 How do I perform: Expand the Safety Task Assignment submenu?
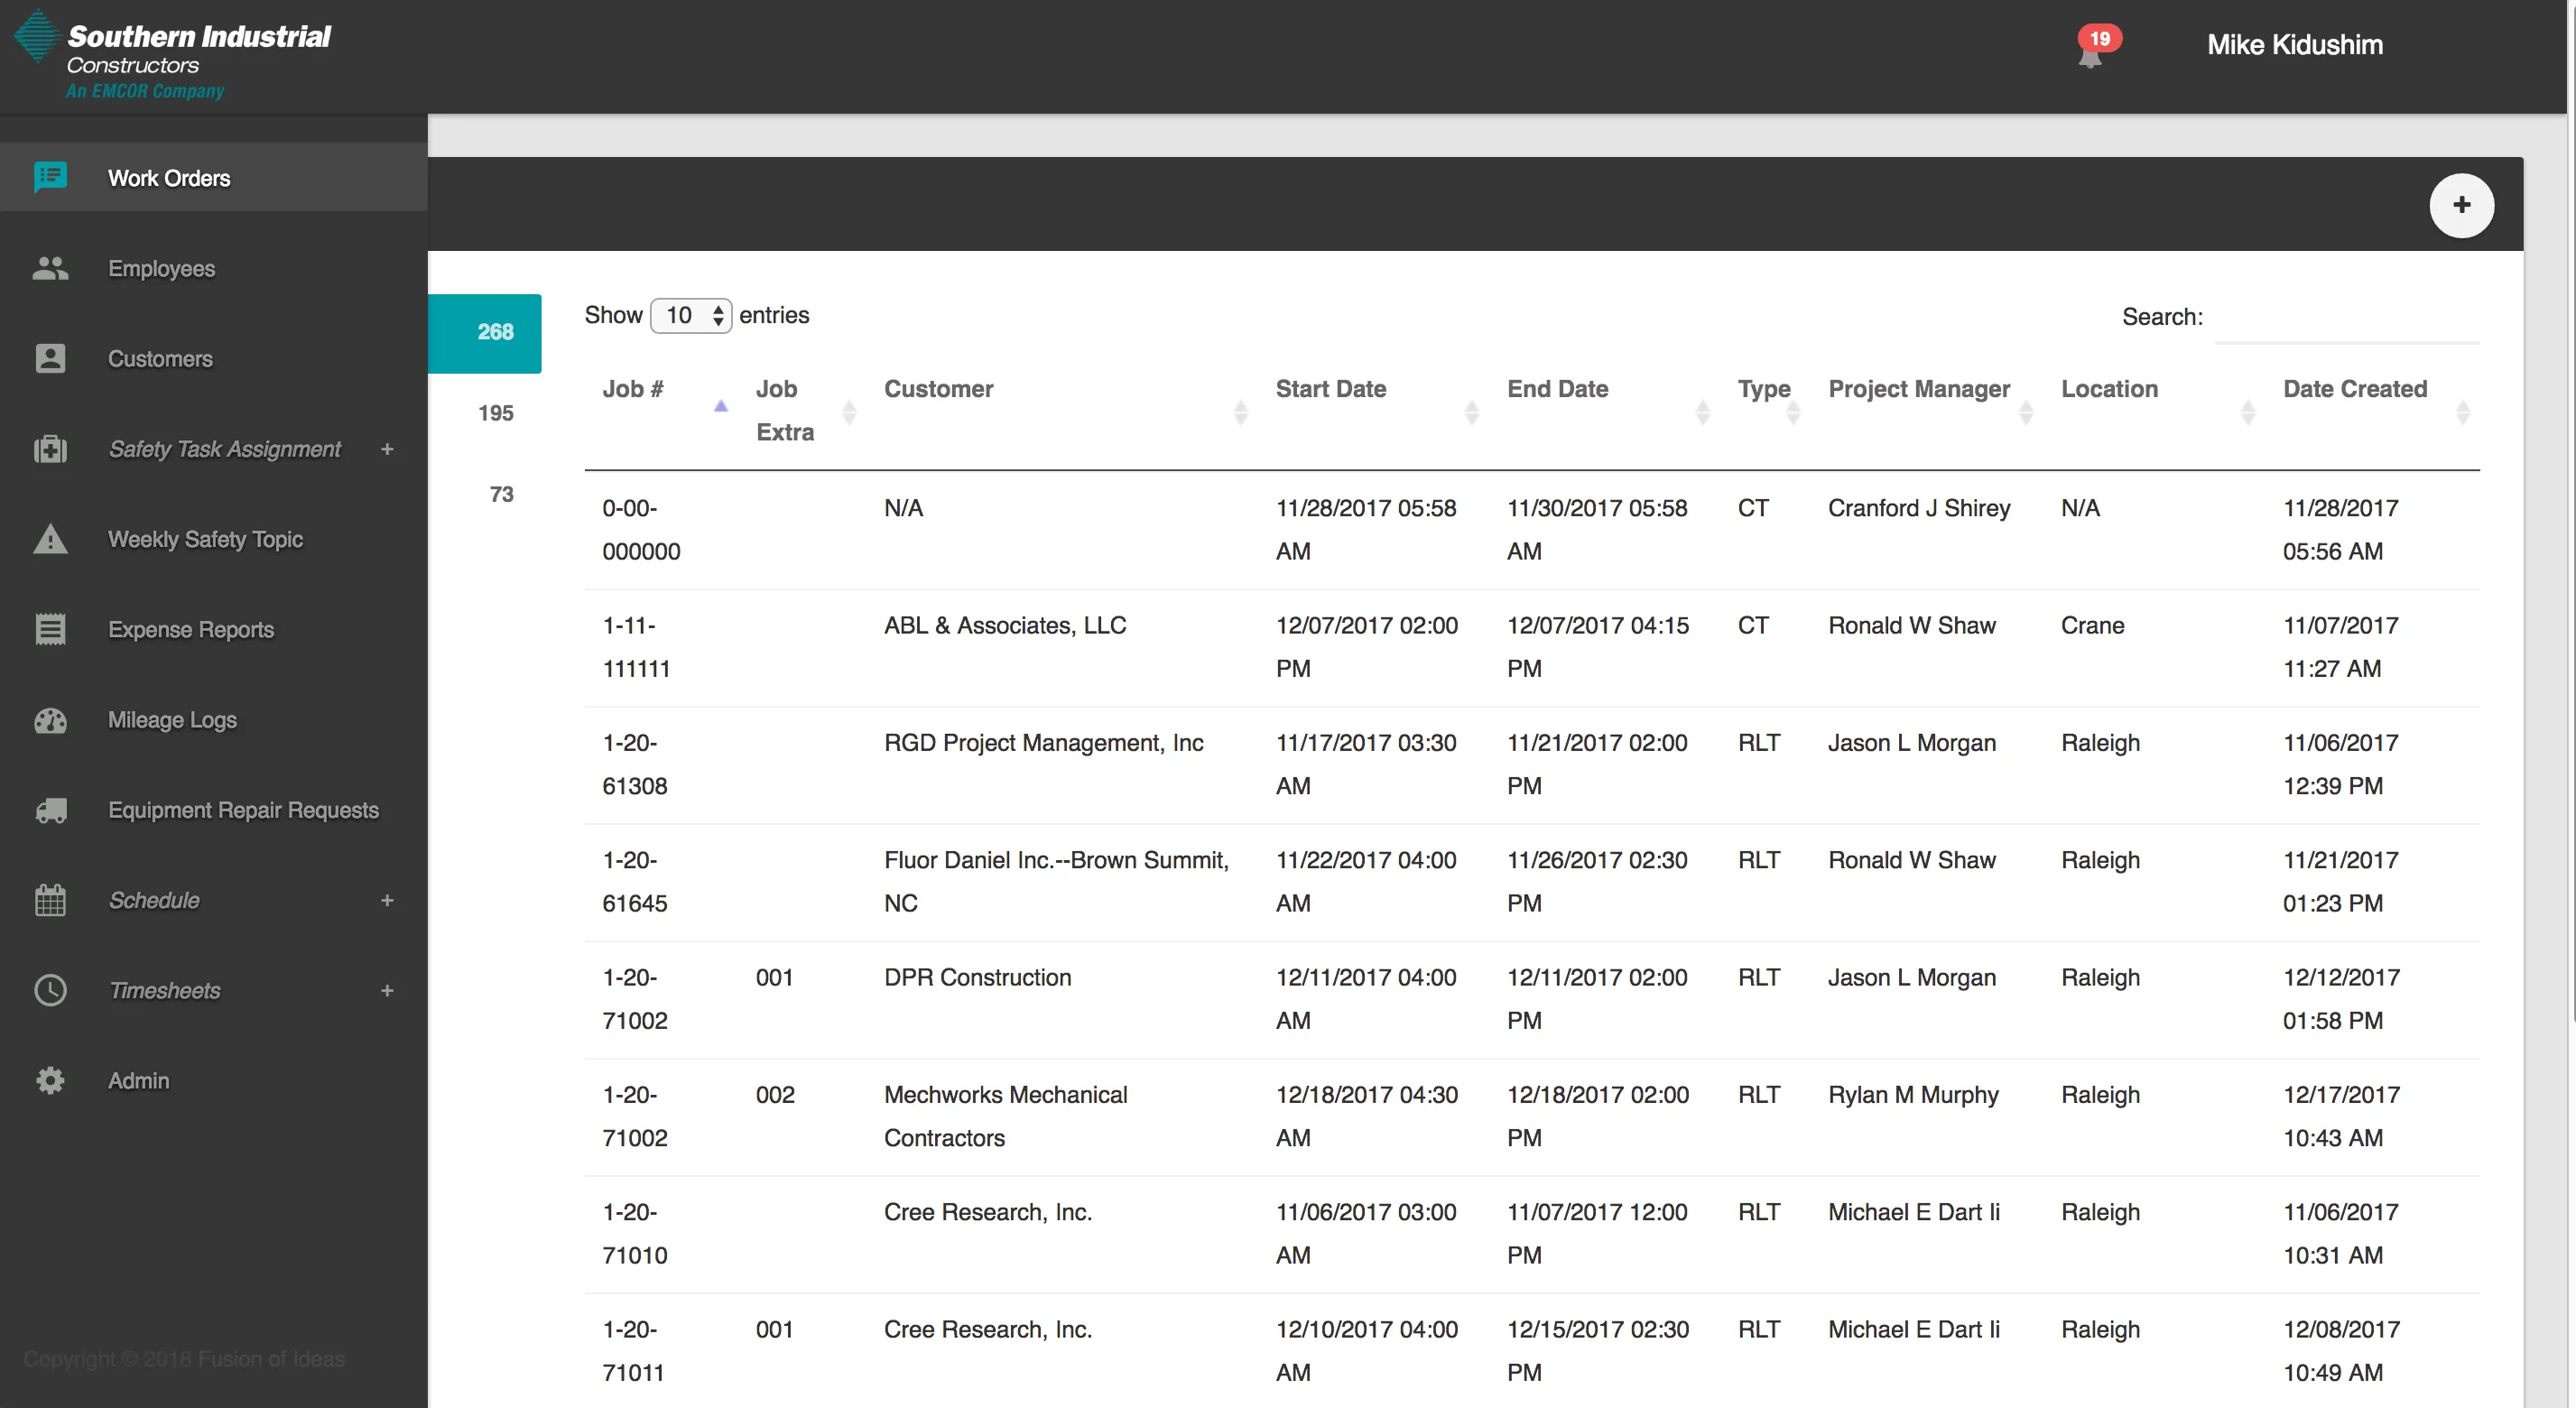(x=387, y=449)
